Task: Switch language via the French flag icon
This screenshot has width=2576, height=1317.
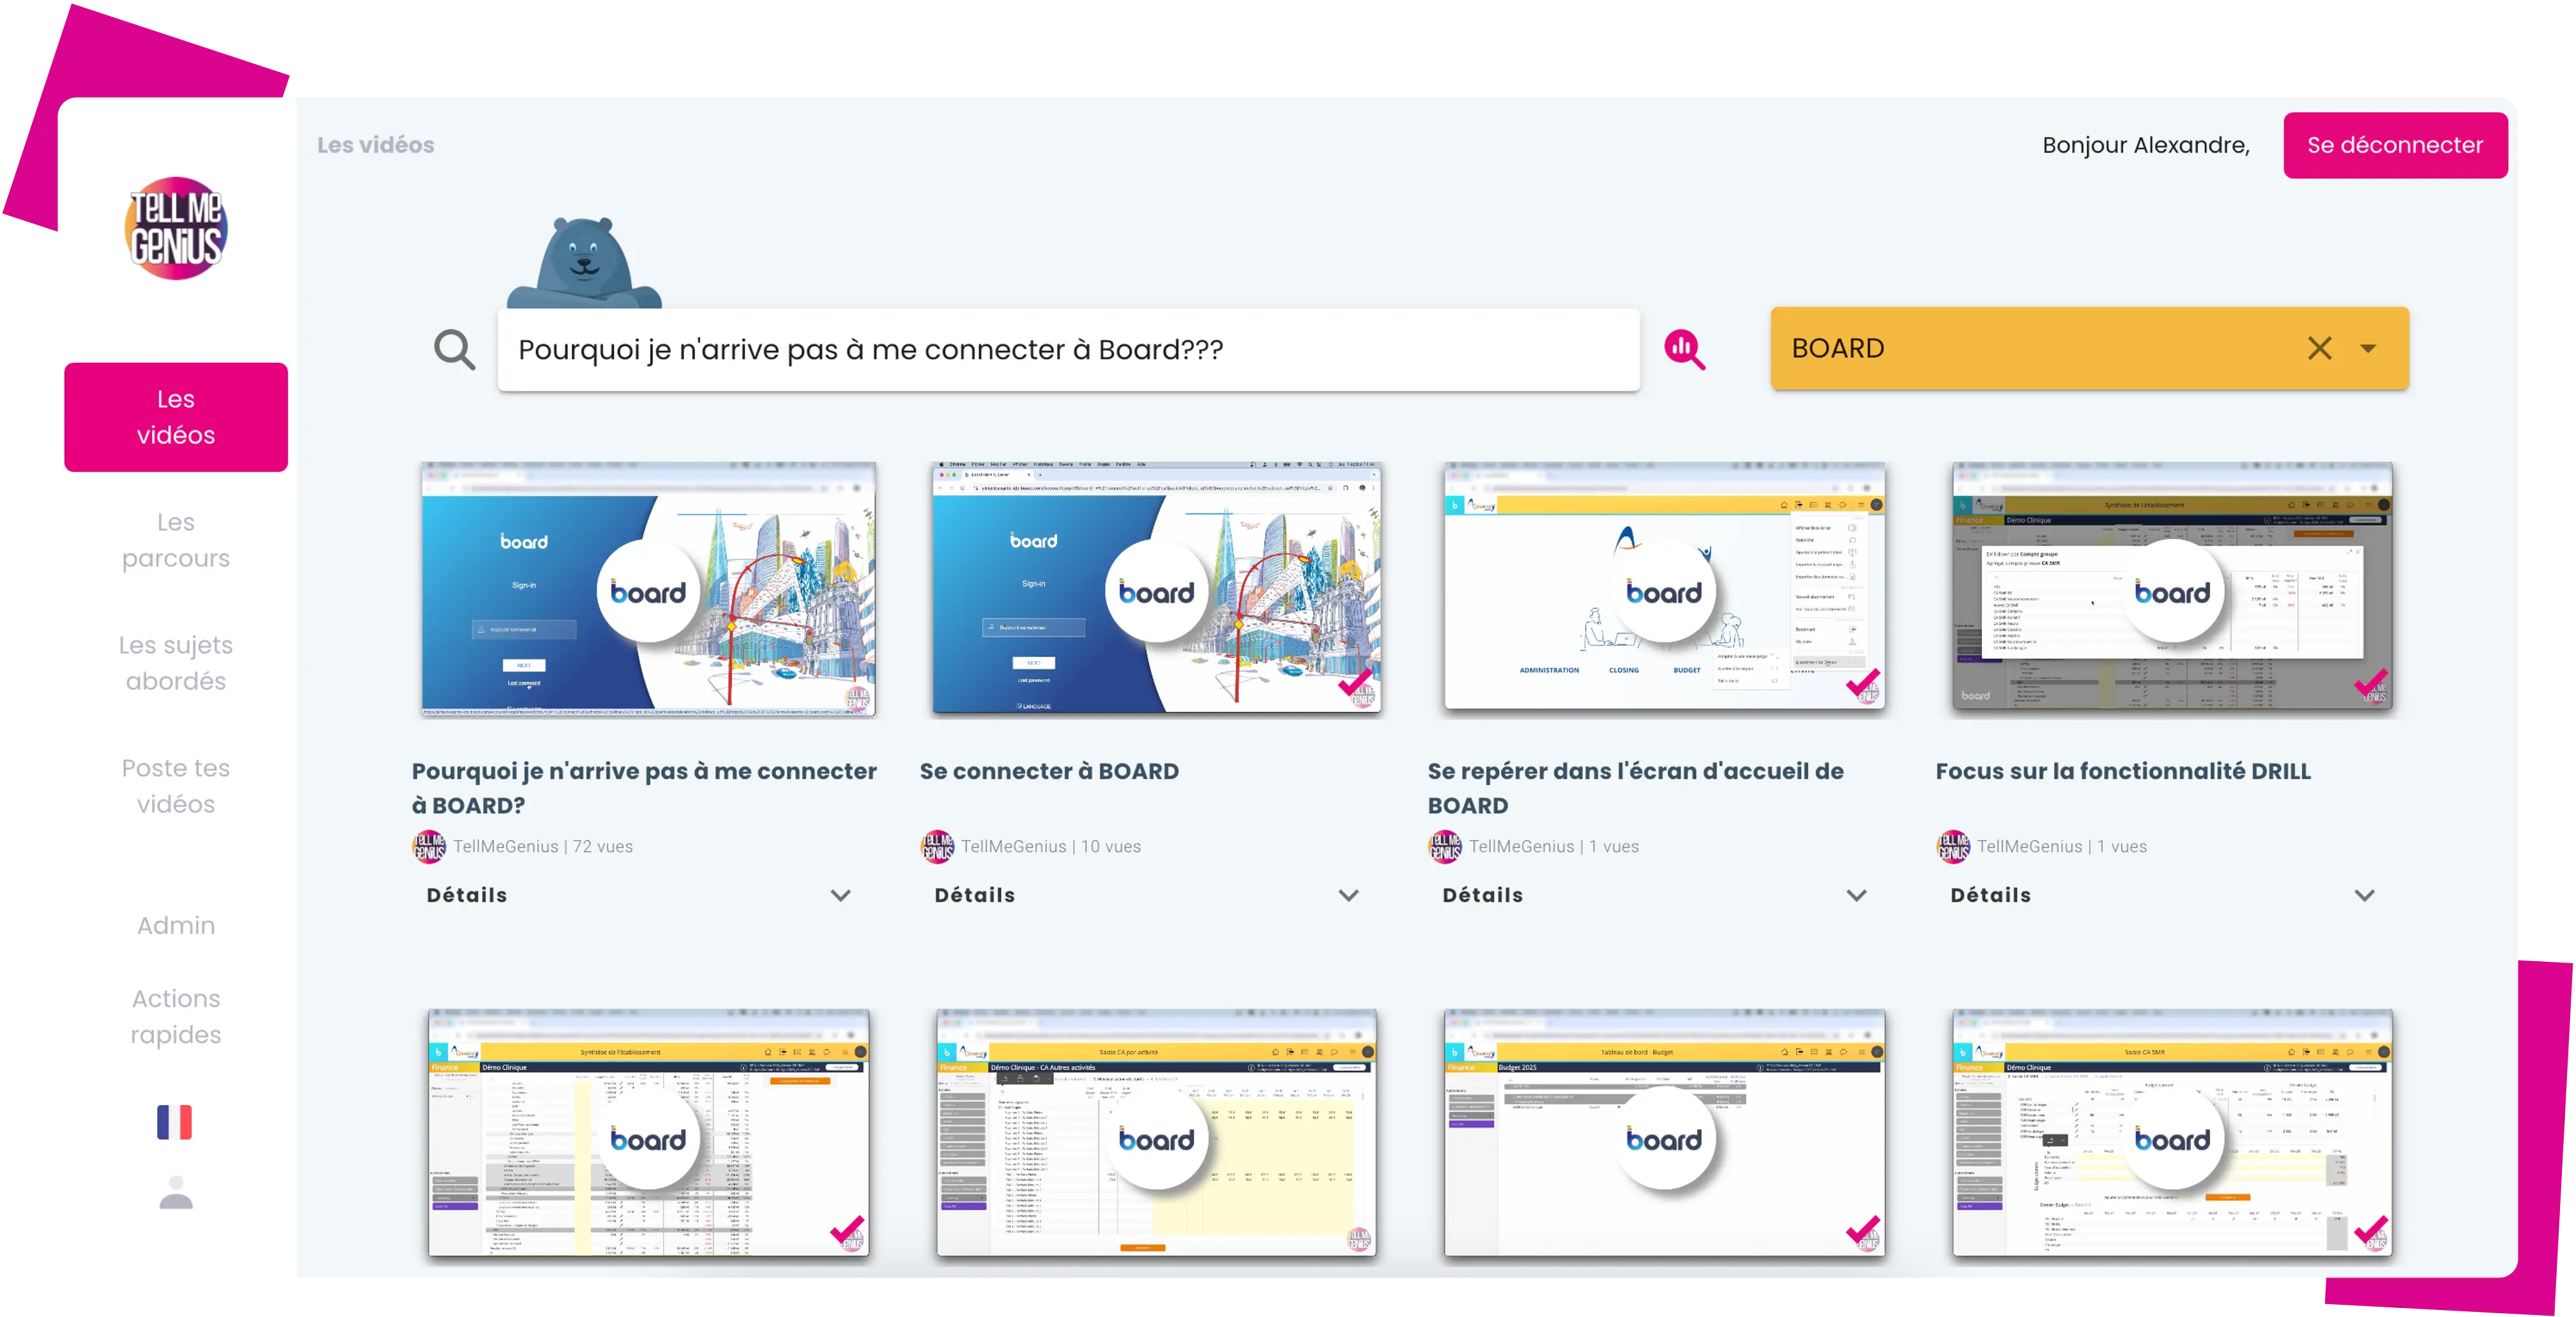Action: 174,1122
